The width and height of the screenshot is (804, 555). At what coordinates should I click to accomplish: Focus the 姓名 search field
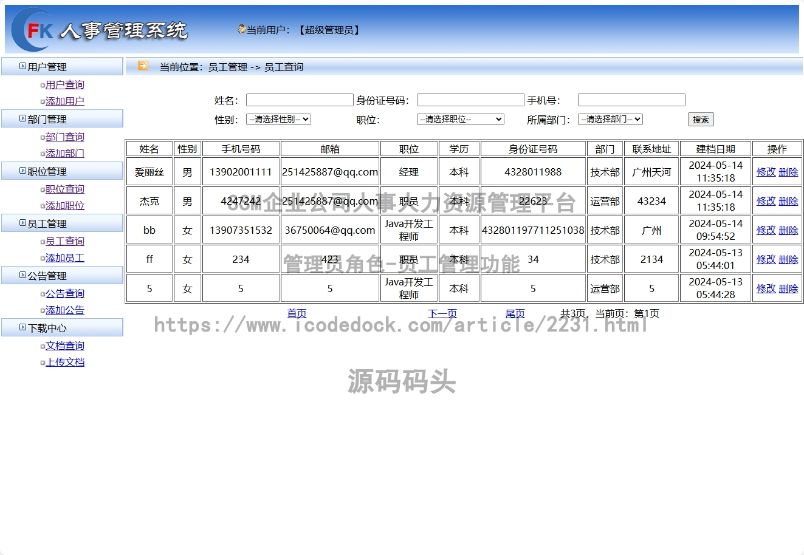coord(300,100)
